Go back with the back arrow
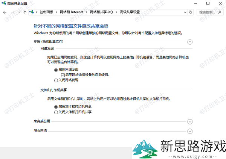Image resolution: width=226 pixels, height=159 pixels. [x=5, y=12]
